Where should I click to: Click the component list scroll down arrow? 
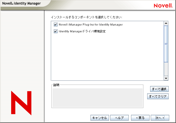click(x=166, y=78)
